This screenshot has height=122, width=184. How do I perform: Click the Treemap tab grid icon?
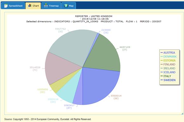tap(46, 6)
